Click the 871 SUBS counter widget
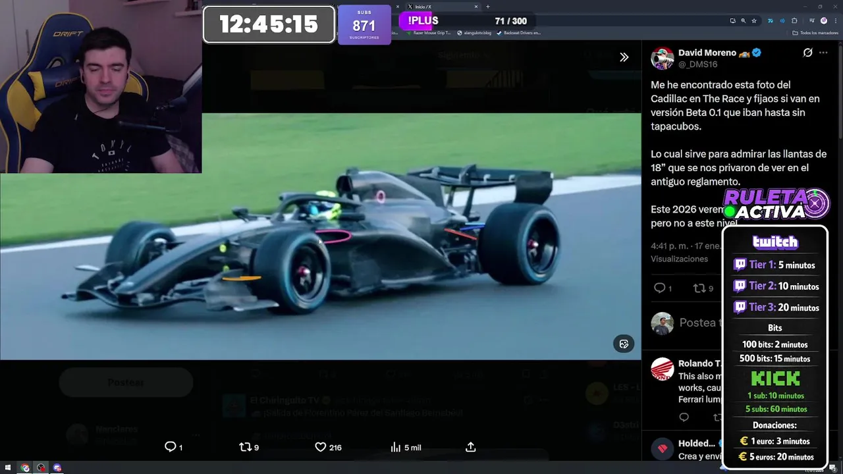 [x=364, y=24]
